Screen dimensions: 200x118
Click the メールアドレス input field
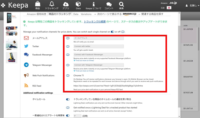pyautogui.click(x=98, y=38)
